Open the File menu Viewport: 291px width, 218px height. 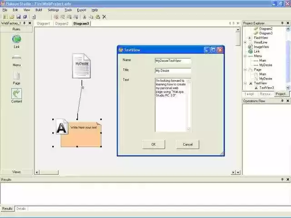coord(5,10)
